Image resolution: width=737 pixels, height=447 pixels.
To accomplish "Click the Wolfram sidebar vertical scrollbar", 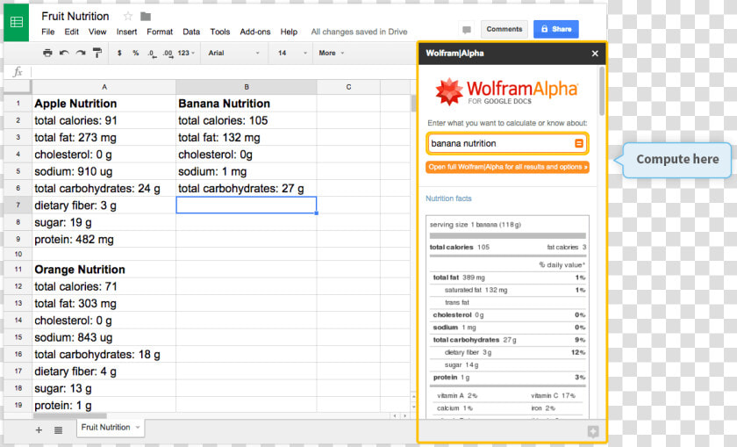I will tap(602, 91).
